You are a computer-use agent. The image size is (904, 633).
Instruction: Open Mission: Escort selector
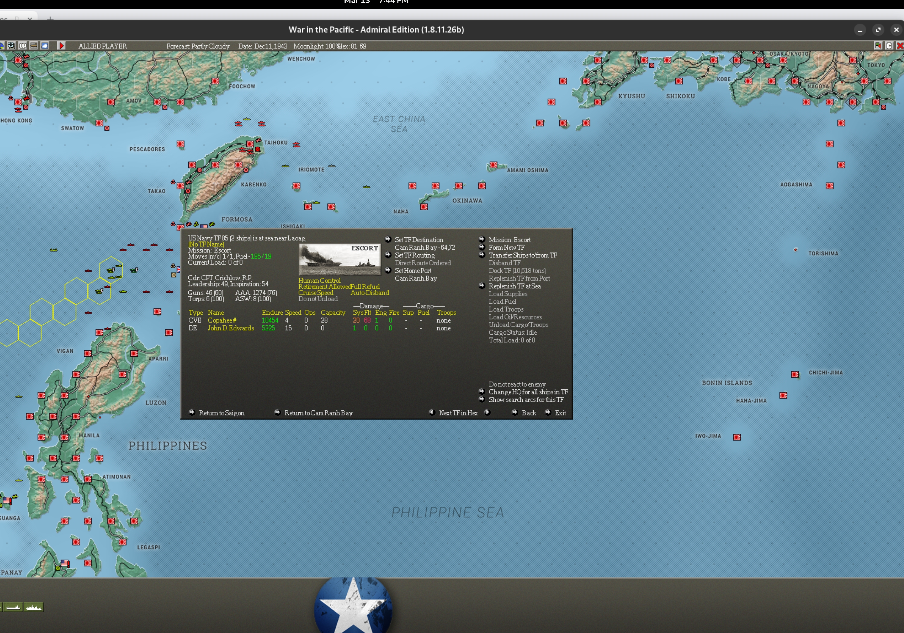[509, 240]
